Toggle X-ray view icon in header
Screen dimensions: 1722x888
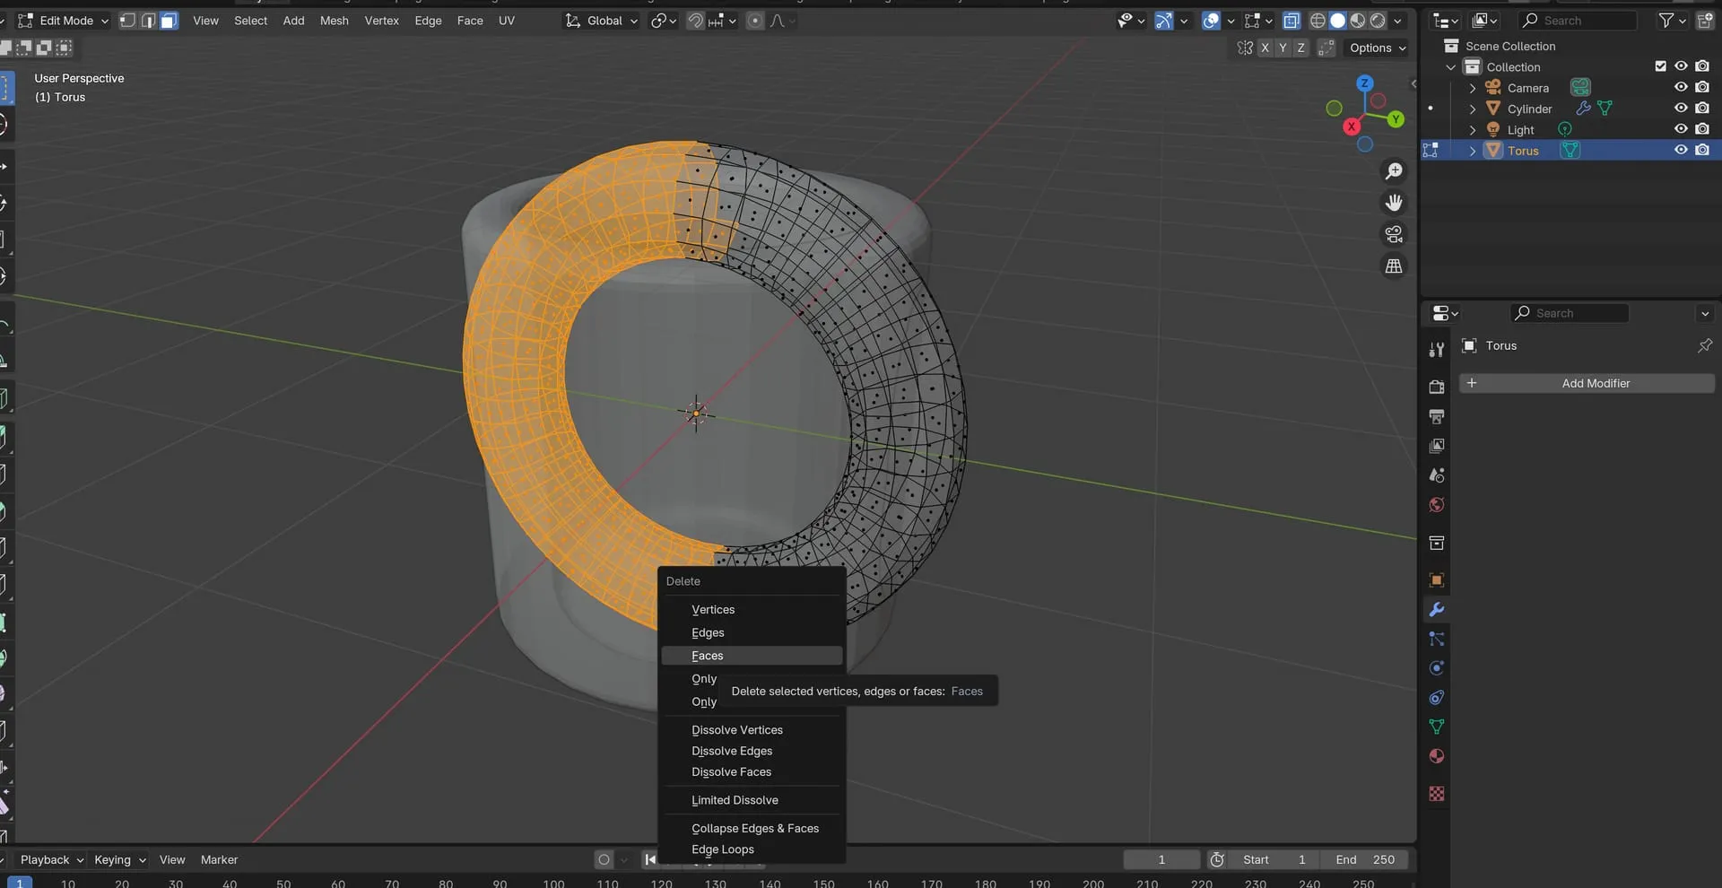(1291, 21)
